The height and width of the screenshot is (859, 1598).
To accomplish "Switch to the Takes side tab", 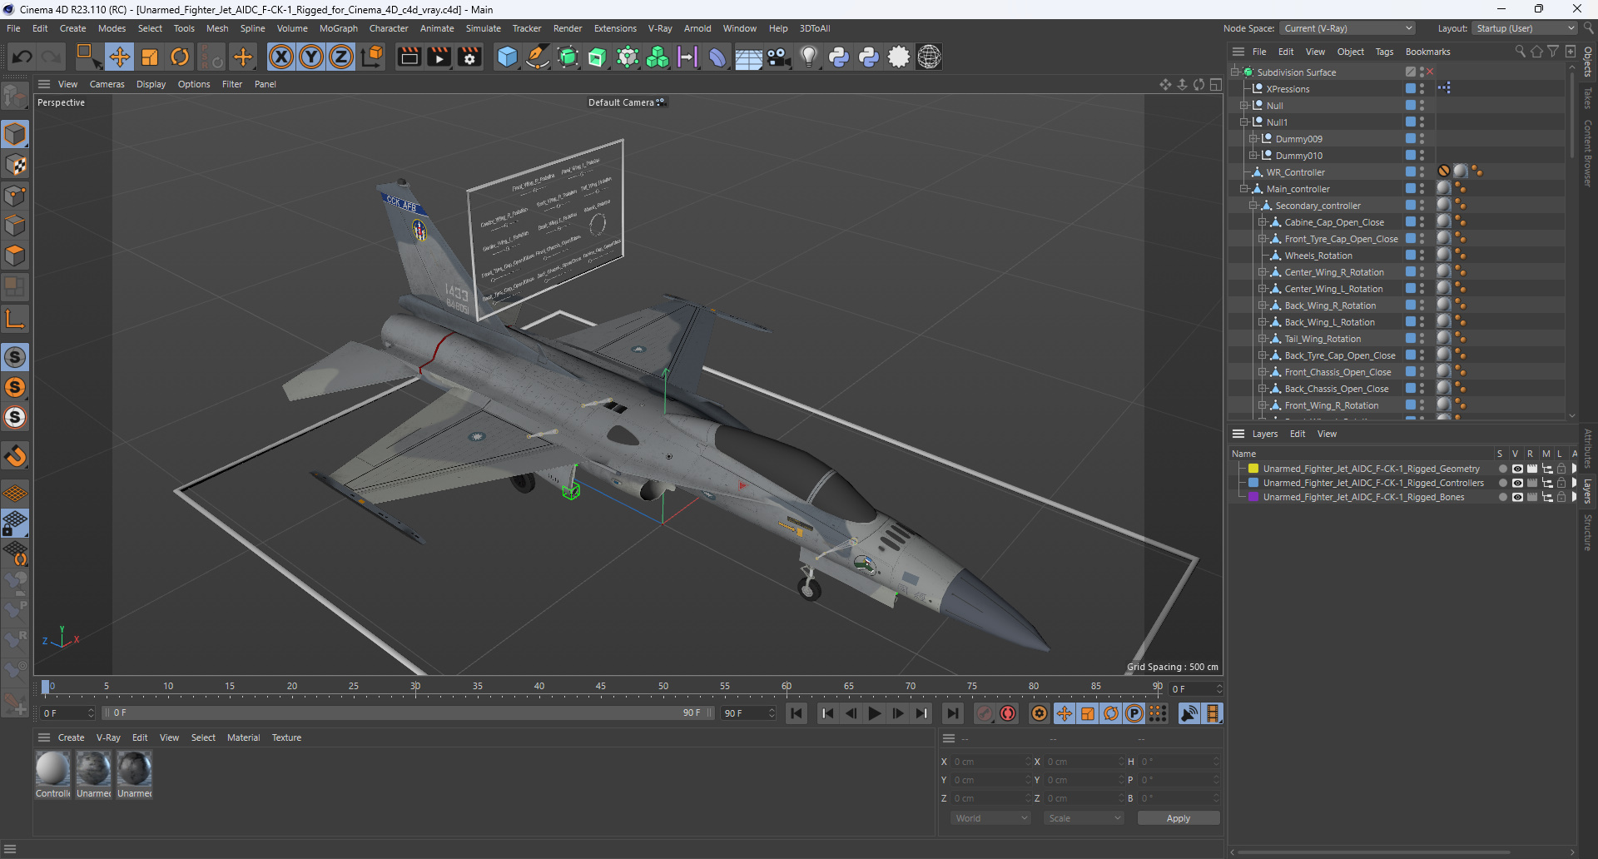I will (1588, 98).
